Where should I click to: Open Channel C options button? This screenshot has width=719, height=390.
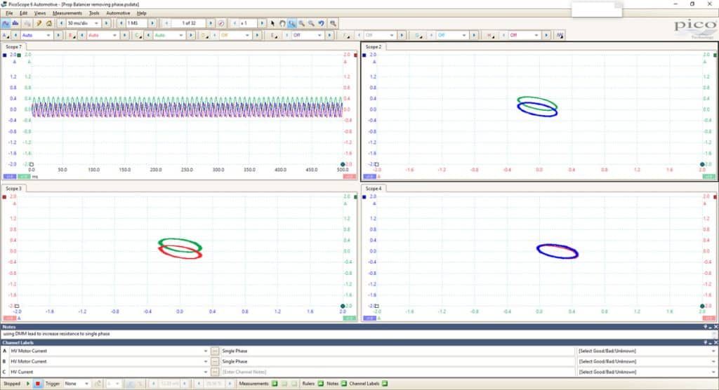pos(138,35)
